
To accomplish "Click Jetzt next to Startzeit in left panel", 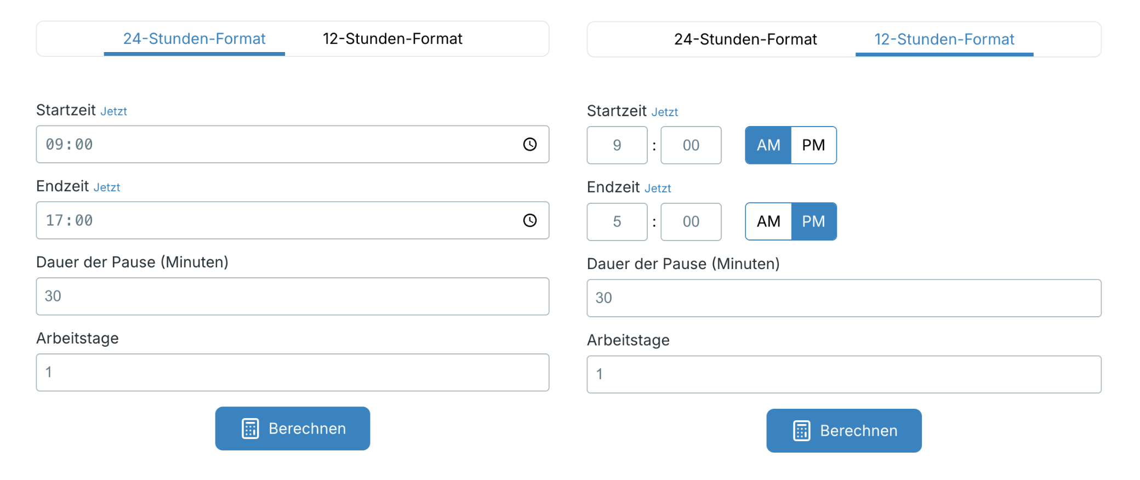I will click(114, 111).
